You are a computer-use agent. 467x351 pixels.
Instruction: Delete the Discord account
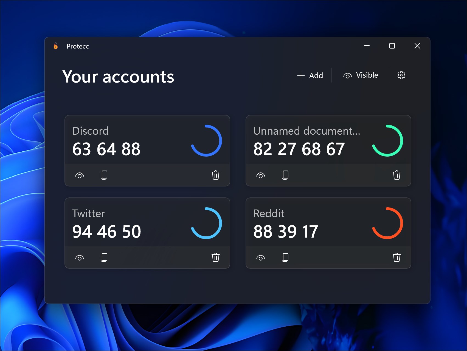coord(215,175)
